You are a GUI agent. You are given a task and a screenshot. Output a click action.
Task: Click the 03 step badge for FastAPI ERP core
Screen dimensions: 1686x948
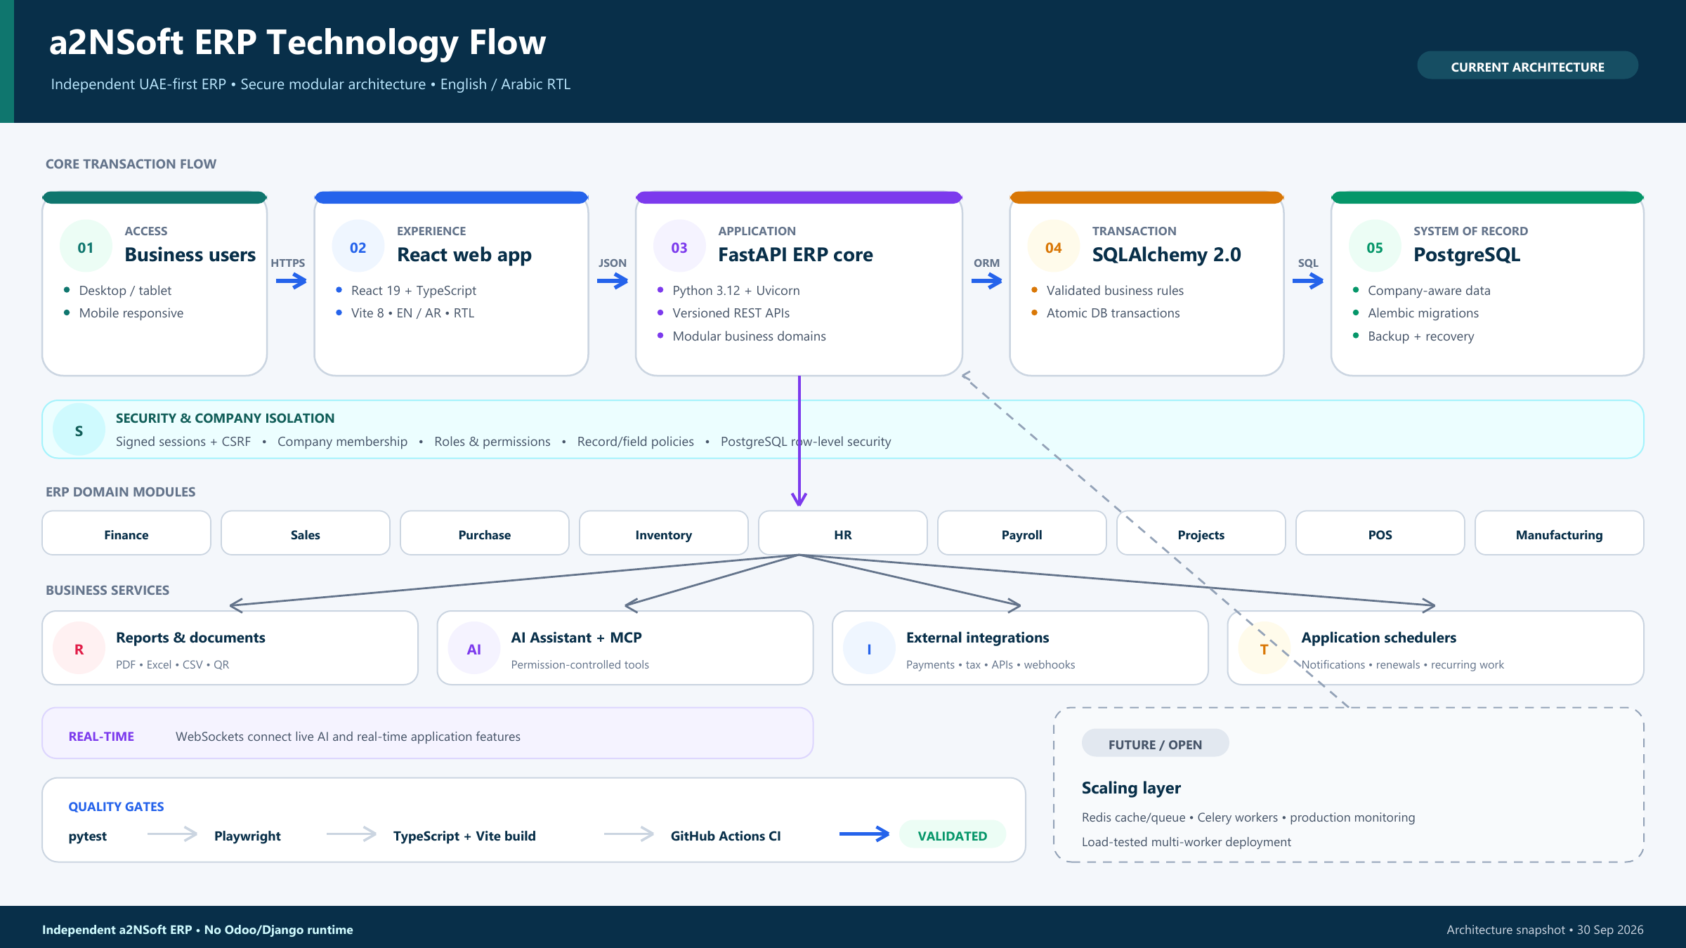point(679,247)
